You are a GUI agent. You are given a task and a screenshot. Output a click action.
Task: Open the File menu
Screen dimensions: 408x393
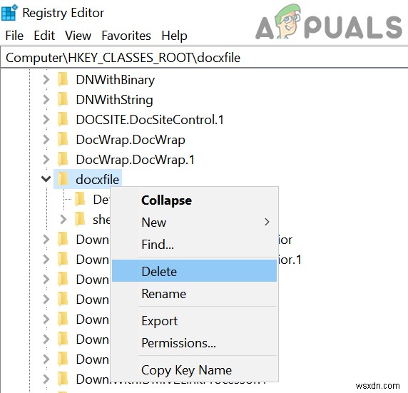14,36
